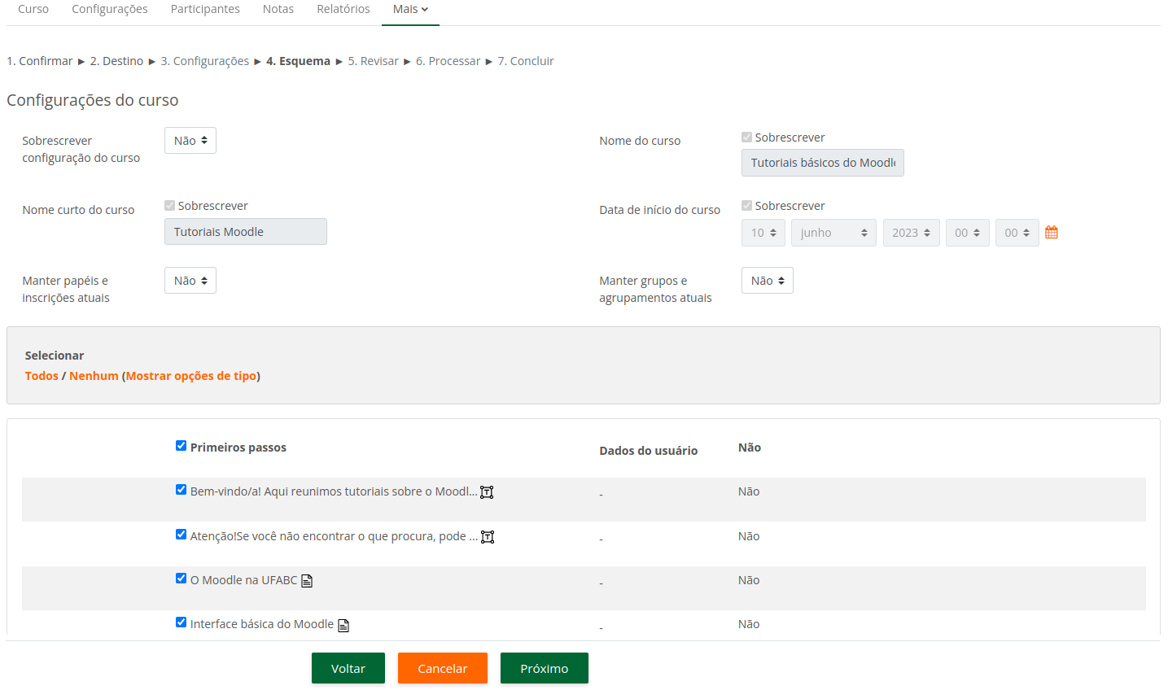Click the "Próximo" button
Image resolution: width=1168 pixels, height=690 pixels.
544,667
